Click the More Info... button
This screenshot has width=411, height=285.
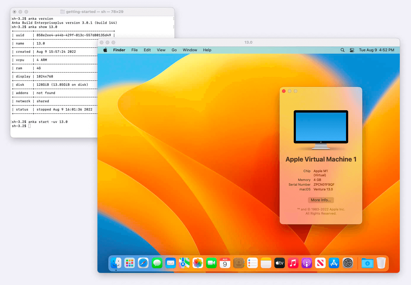(x=321, y=200)
